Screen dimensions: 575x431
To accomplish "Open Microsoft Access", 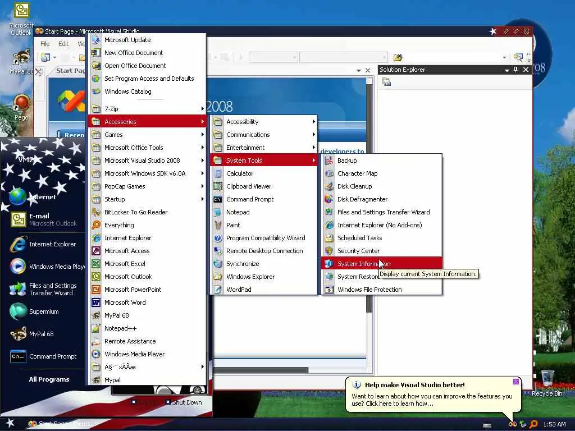I will [x=147, y=251].
